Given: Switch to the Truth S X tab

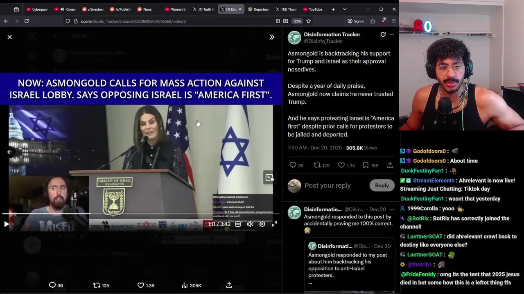Looking at the screenshot, I should [x=203, y=9].
